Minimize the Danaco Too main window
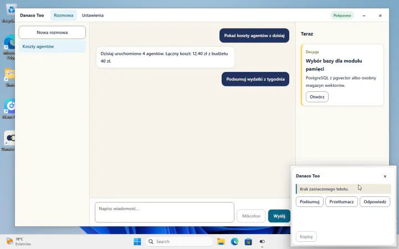This screenshot has height=249, width=399. tap(364, 15)
